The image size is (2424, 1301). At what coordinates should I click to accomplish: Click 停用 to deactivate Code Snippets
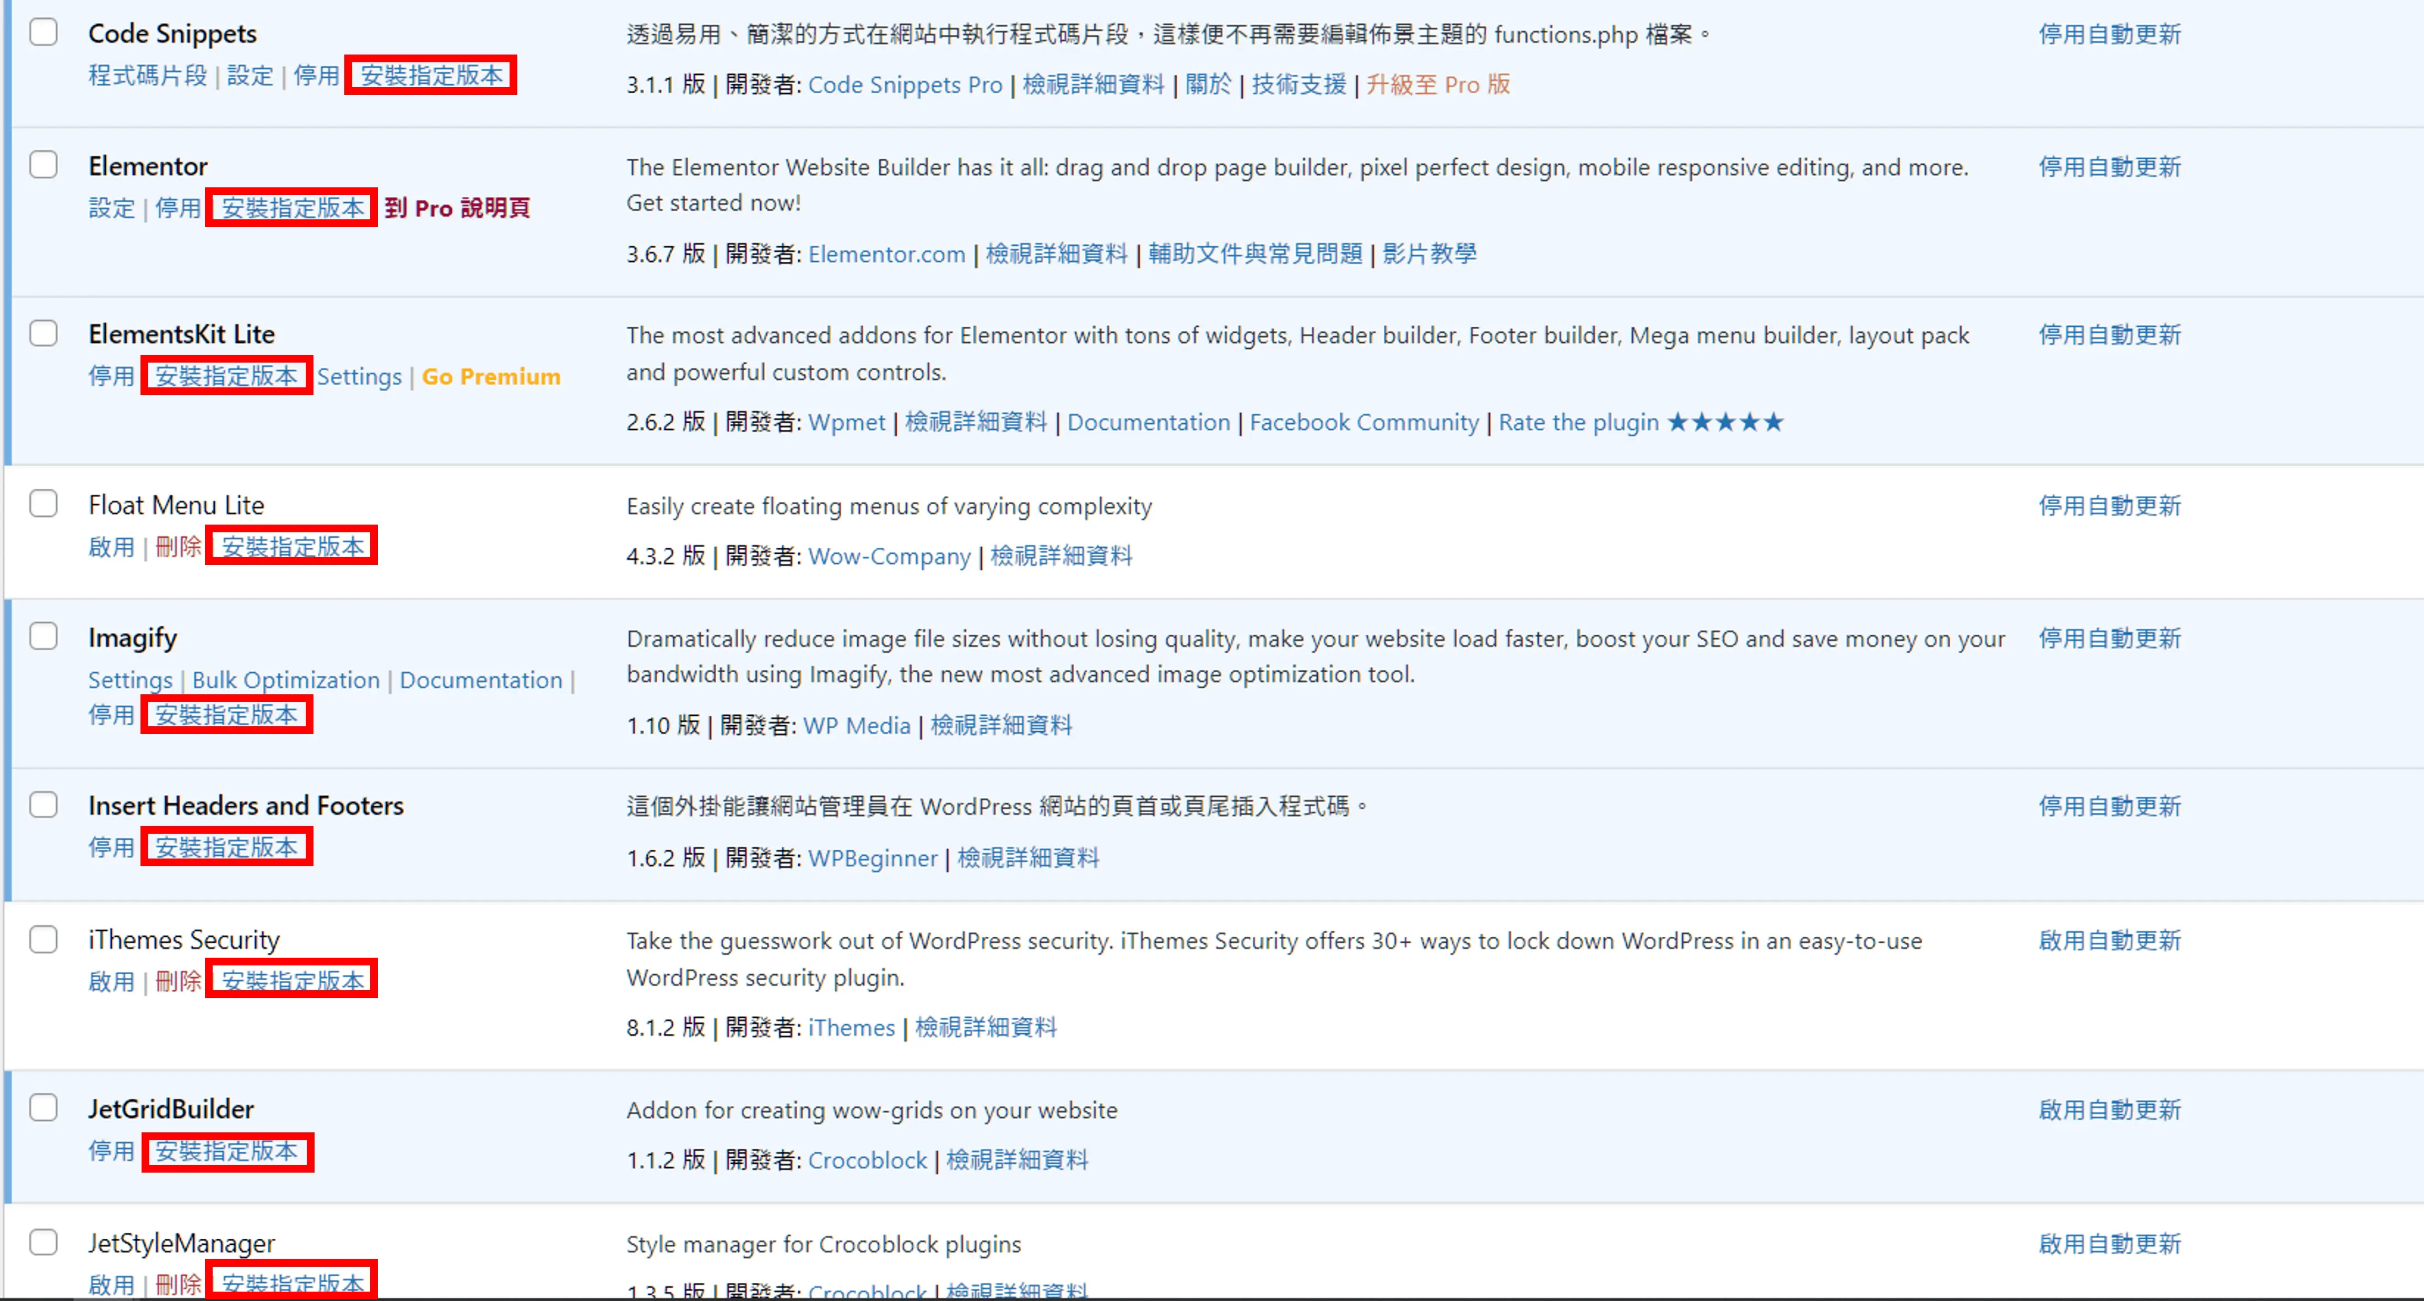click(x=316, y=75)
